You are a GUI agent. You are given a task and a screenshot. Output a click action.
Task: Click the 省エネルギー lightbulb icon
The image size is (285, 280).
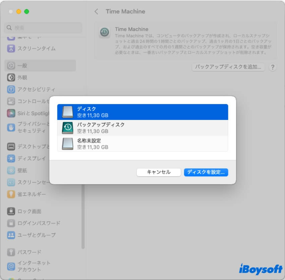coord(11,194)
